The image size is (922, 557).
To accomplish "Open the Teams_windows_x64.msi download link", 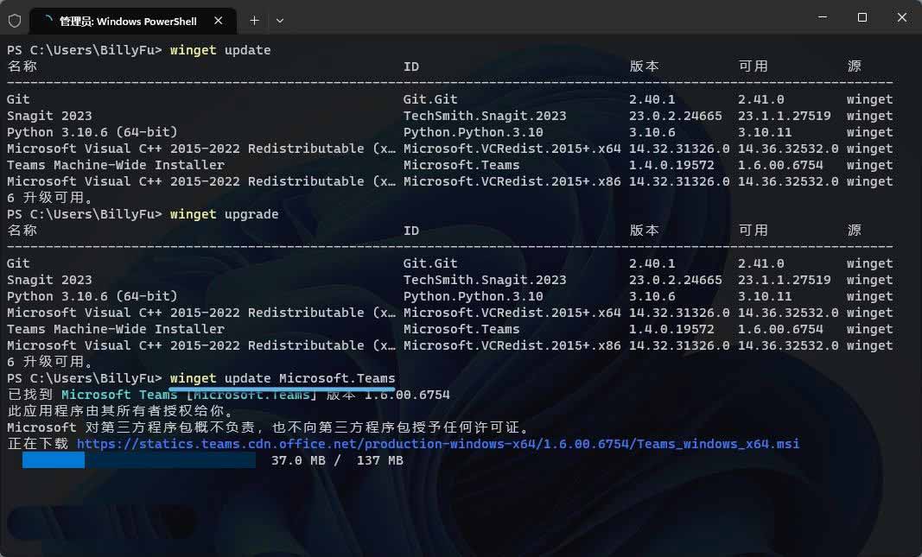I will pyautogui.click(x=438, y=444).
